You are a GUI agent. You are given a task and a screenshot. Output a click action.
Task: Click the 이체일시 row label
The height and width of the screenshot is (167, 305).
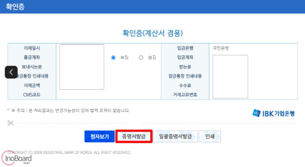click(32, 48)
